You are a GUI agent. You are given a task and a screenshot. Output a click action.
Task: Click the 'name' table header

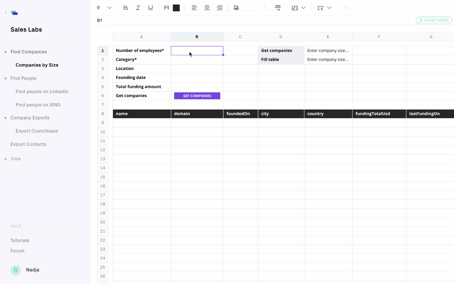tap(142, 114)
